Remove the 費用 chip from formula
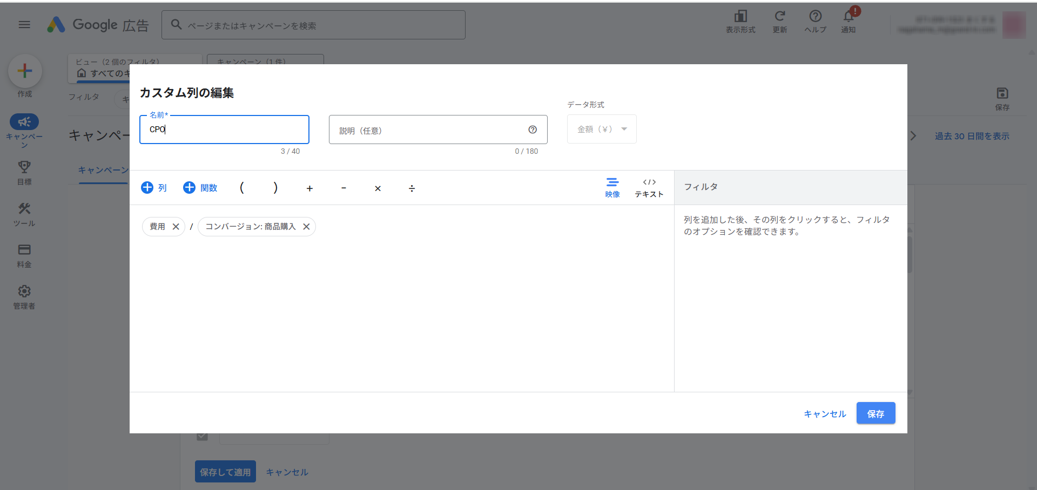The image size is (1037, 490). point(176,227)
